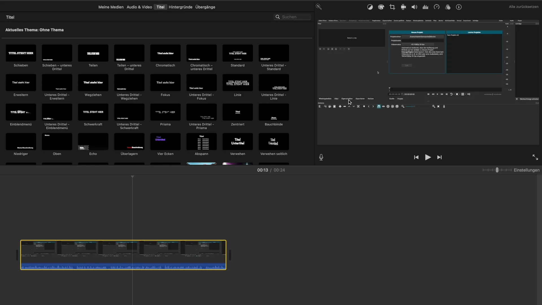This screenshot has height=305, width=542.
Task: Select the Prisma title thumbnail
Action: pos(165,112)
